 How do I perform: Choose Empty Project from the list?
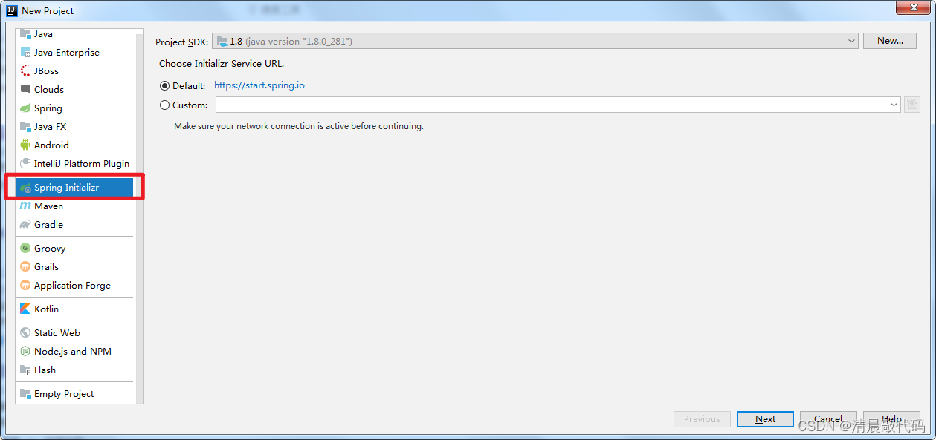63,393
